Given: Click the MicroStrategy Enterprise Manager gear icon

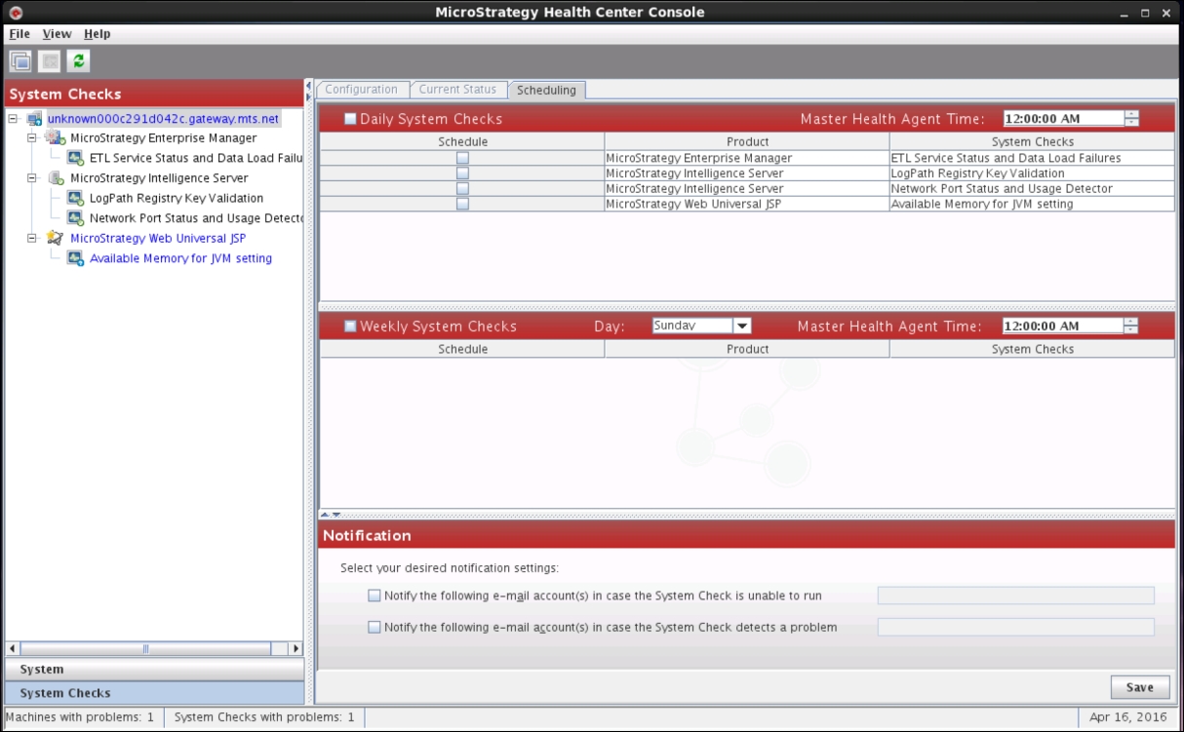Looking at the screenshot, I should coord(56,138).
